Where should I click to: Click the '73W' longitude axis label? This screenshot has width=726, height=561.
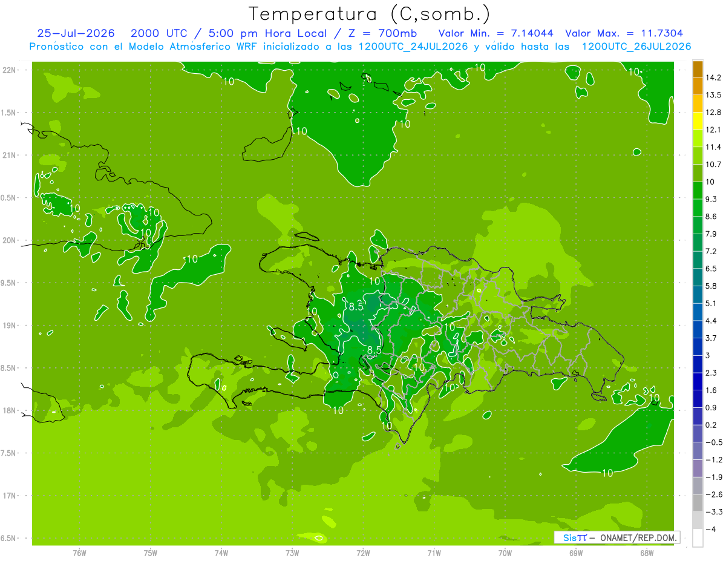pyautogui.click(x=292, y=553)
